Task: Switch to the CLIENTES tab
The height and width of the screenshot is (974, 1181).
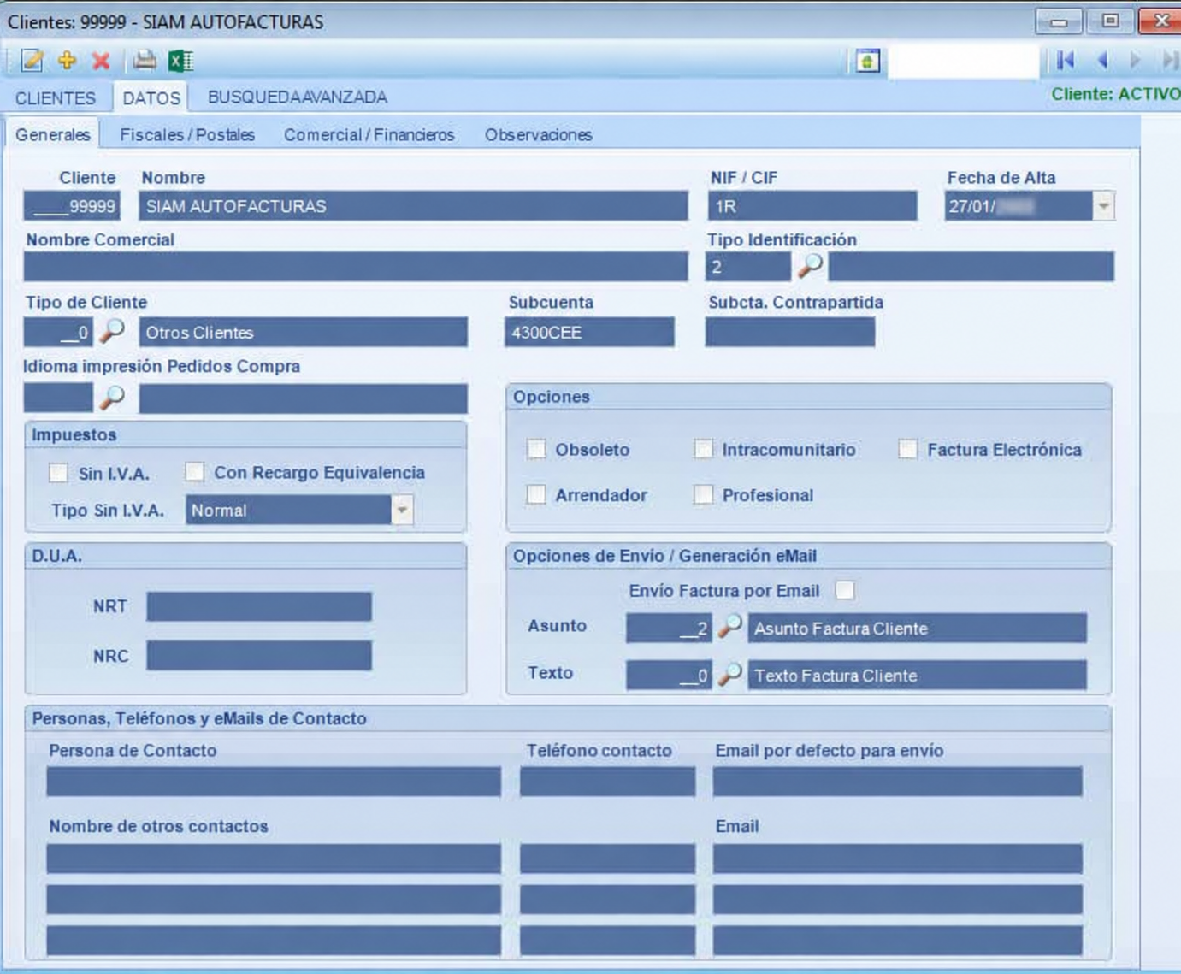Action: tap(56, 97)
